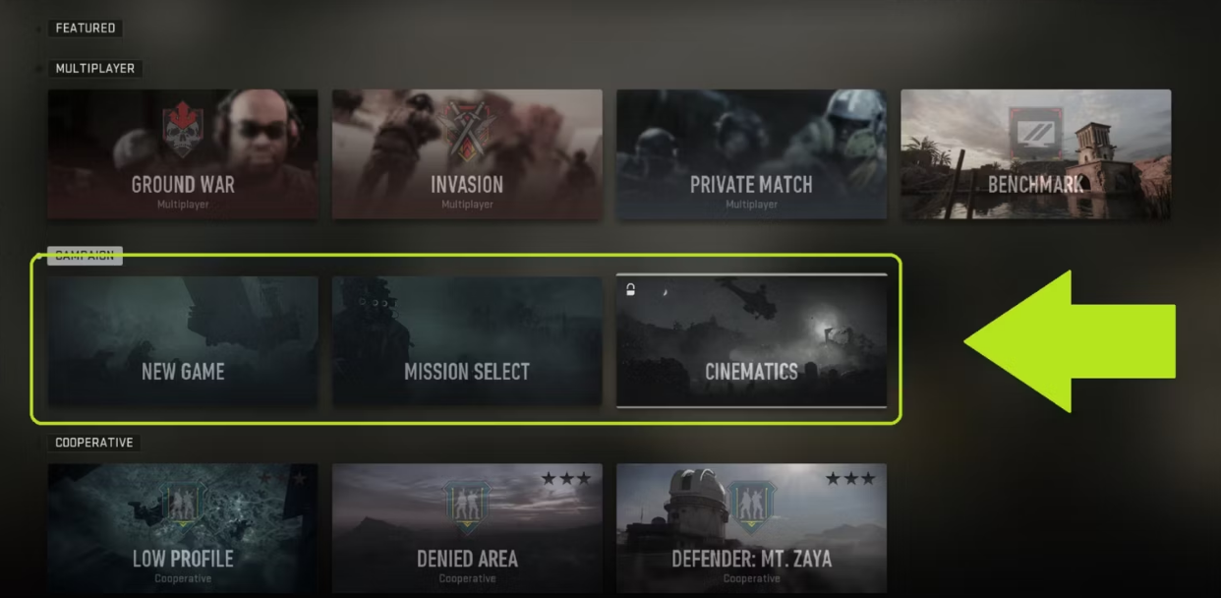The width and height of the screenshot is (1221, 598).
Task: Select the Cooperative section label
Action: click(x=94, y=443)
